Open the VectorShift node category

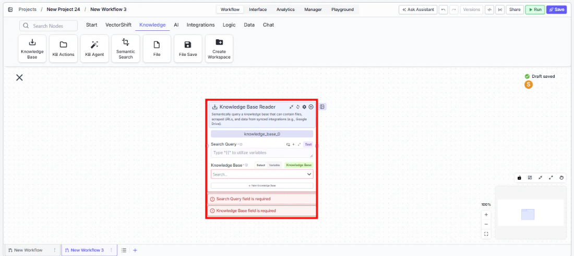(118, 25)
